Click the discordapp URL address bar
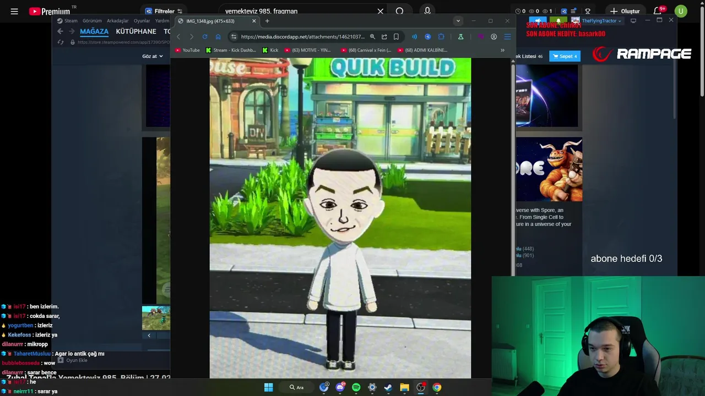The image size is (705, 396). (302, 37)
